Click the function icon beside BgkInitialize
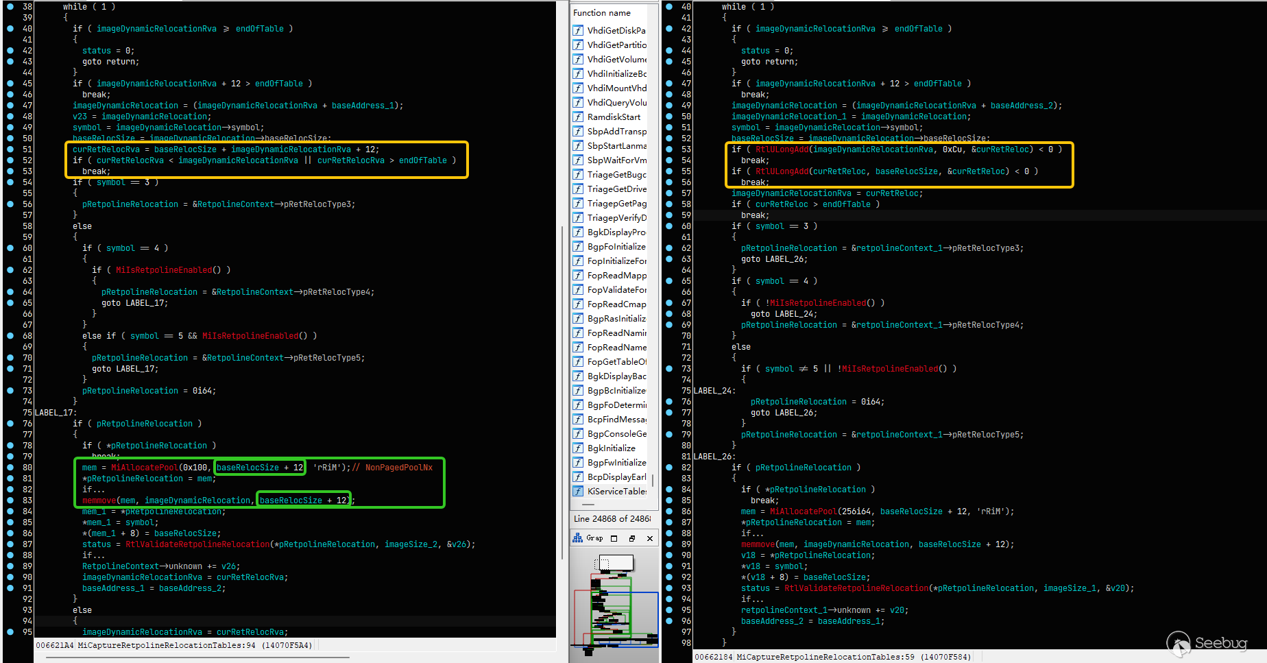 point(578,448)
